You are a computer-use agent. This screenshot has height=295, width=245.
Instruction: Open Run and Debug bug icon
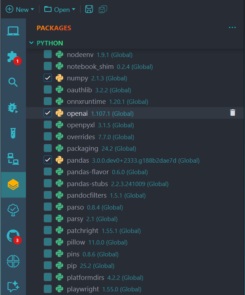(x=13, y=108)
